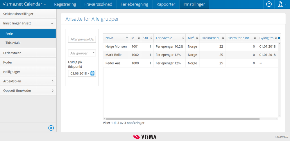This screenshot has height=141, width=290.
Task: Select the Innstillinger tab
Action: 194,4
